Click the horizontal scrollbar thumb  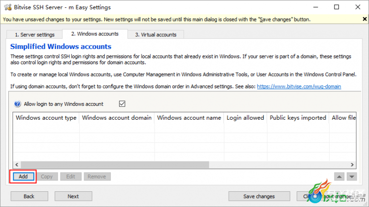click(115, 164)
